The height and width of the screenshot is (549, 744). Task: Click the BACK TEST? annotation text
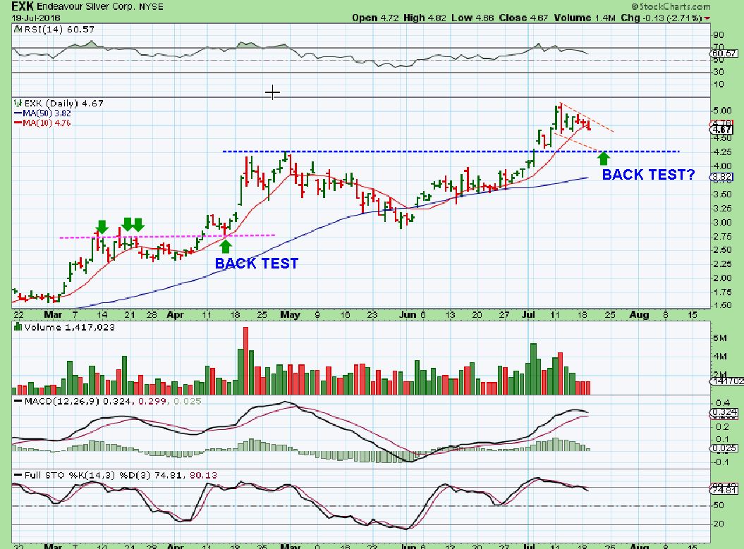coord(648,175)
